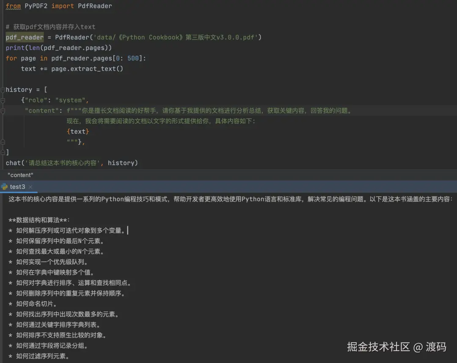This screenshot has width=457, height=363.
Task: Click output line 如何对字典进行排序、运算和查找相同点
Action: click(x=70, y=283)
